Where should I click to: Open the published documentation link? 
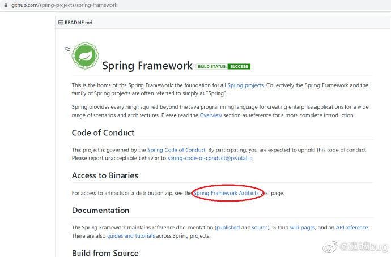click(x=228, y=228)
